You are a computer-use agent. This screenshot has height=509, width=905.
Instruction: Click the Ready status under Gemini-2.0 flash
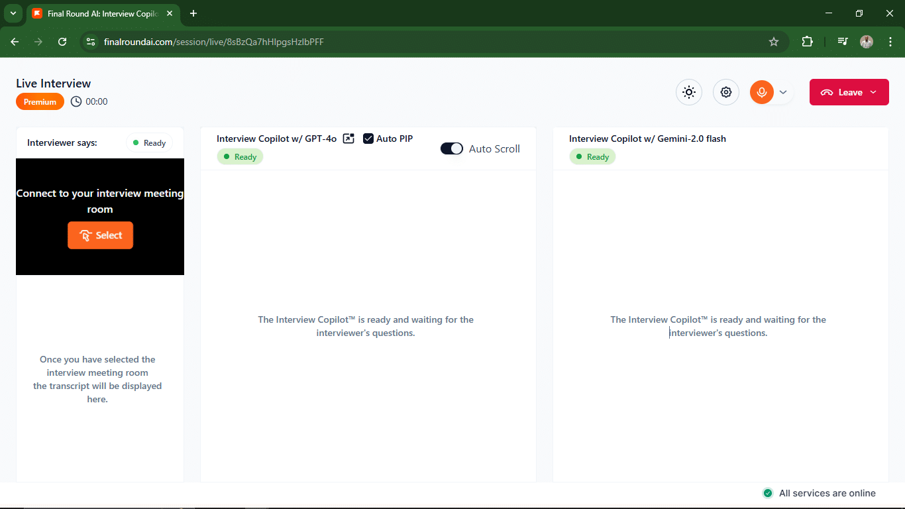[x=592, y=157]
